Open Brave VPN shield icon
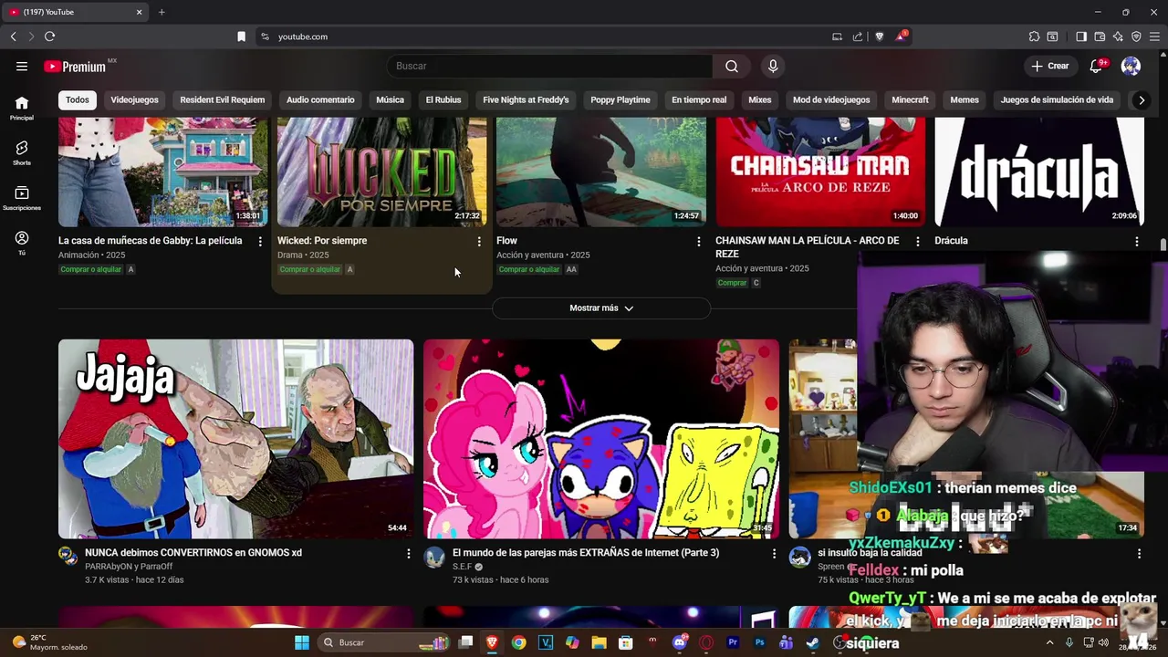This screenshot has width=1168, height=657. [1136, 36]
